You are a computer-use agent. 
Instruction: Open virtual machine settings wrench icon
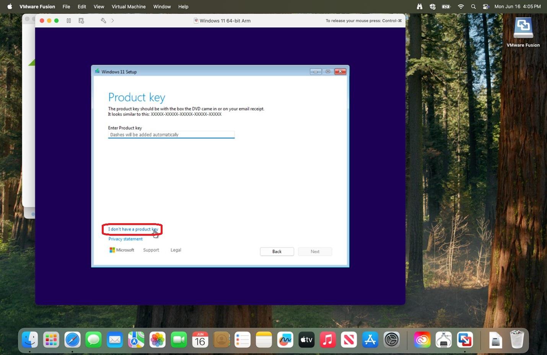pyautogui.click(x=103, y=21)
